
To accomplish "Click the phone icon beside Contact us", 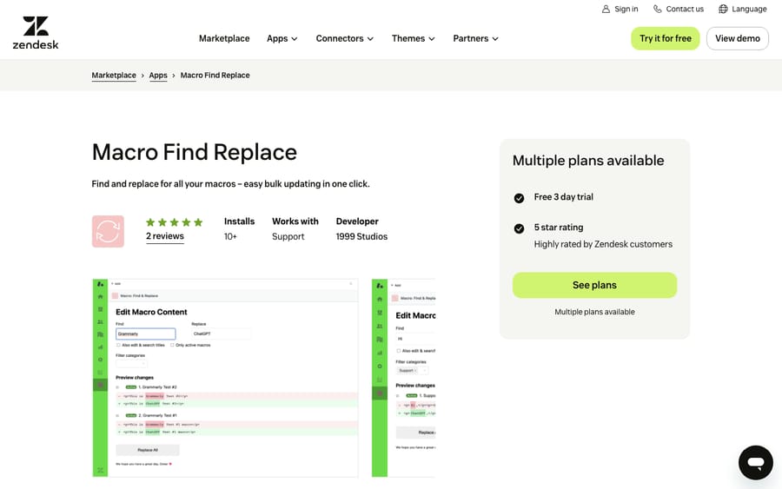I will pyautogui.click(x=658, y=9).
